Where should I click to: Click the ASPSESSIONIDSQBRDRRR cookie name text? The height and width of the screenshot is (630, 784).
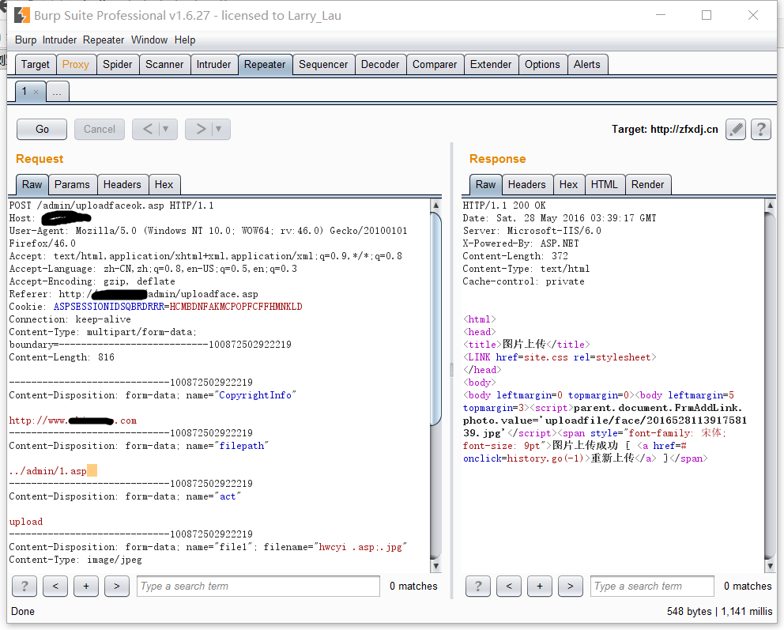[109, 307]
